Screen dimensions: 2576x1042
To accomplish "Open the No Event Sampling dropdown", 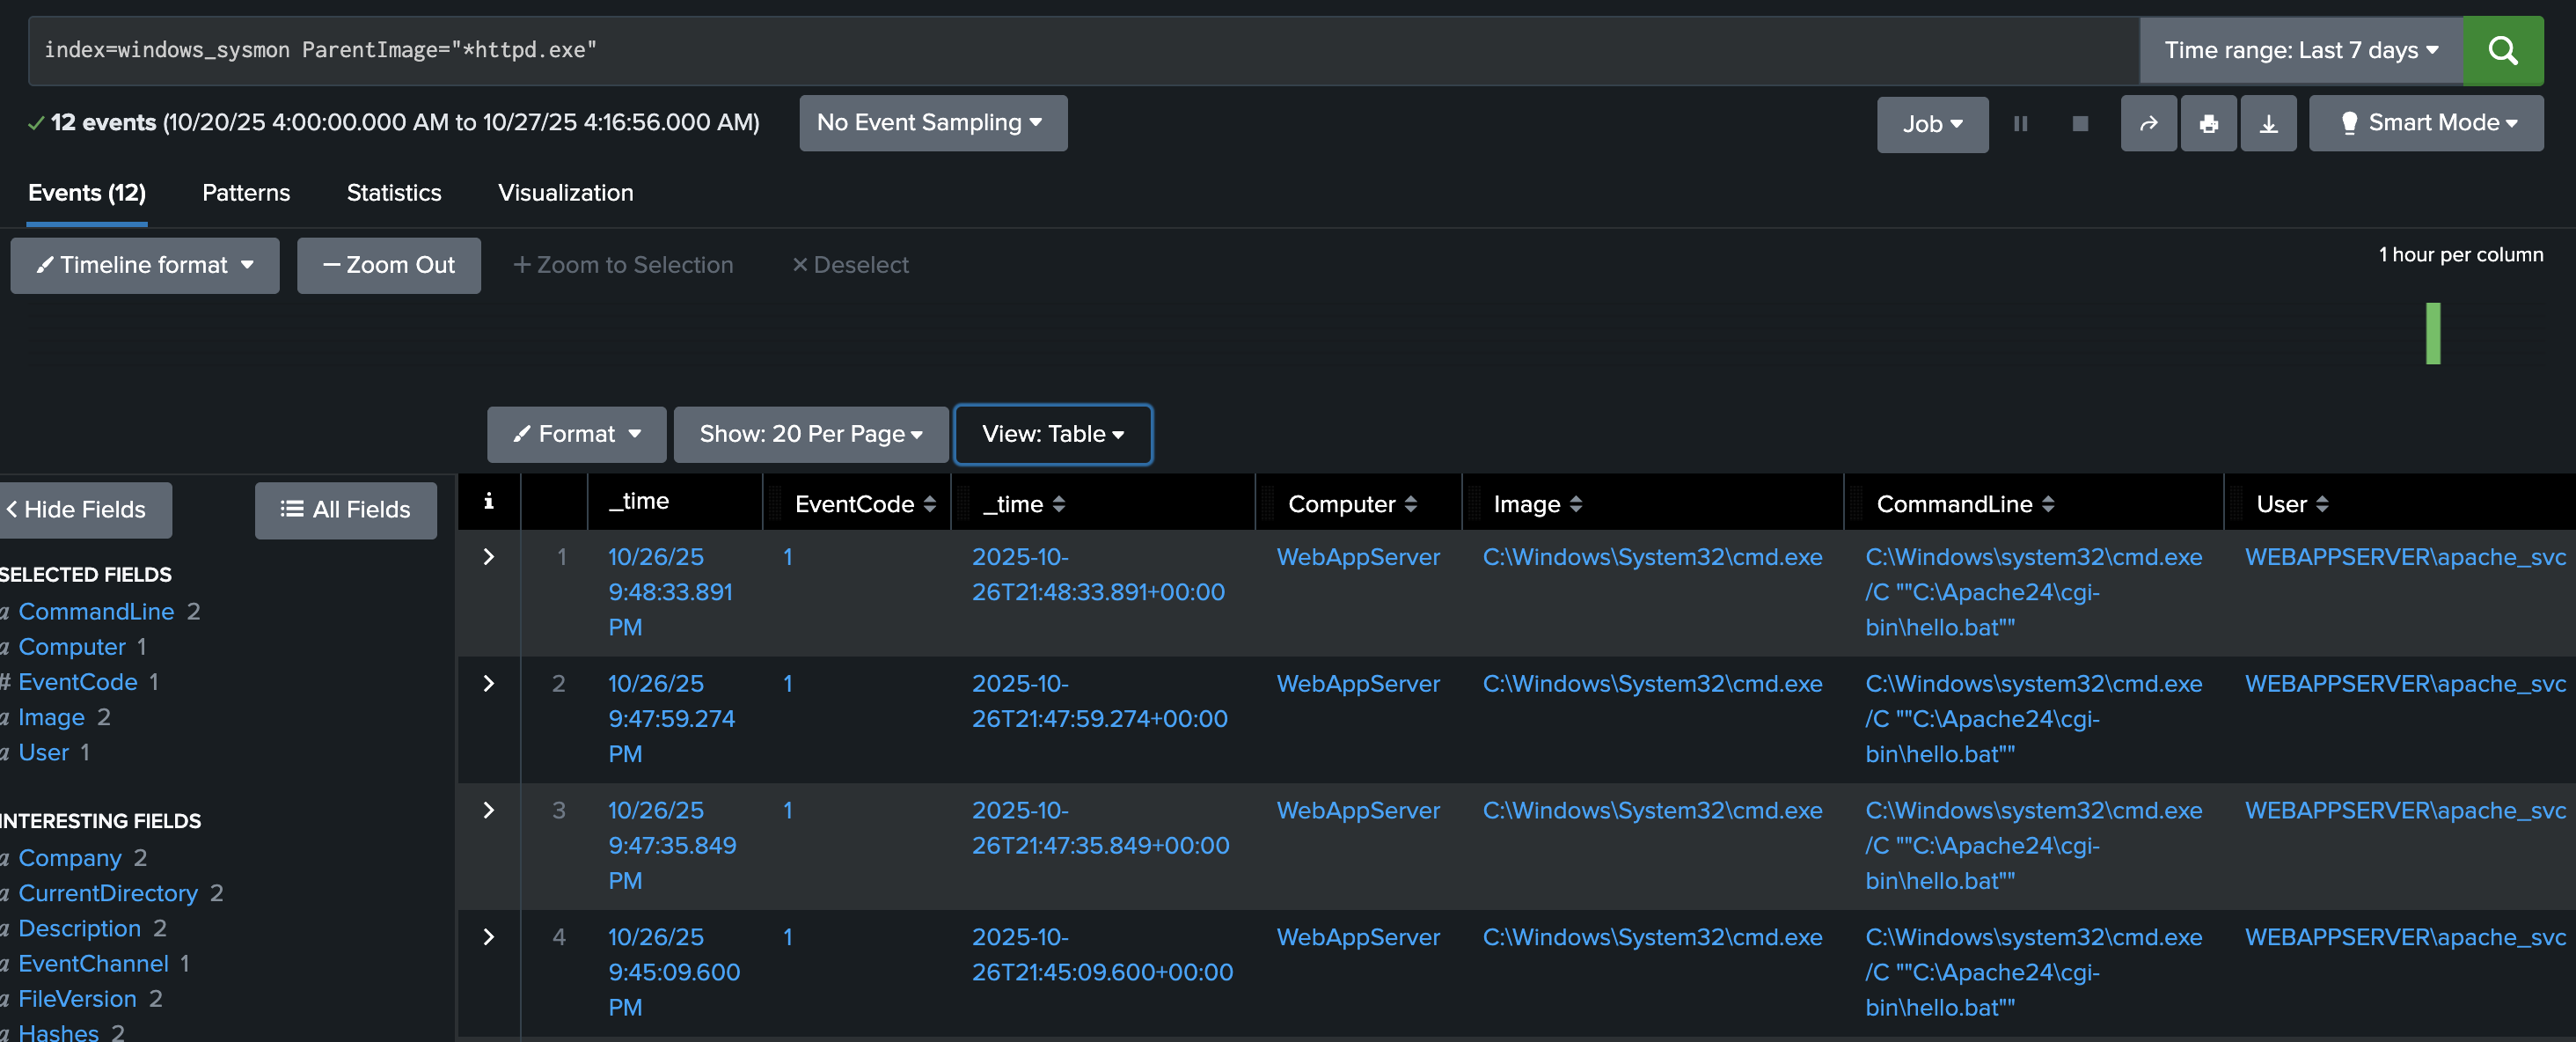I will click(x=932, y=122).
